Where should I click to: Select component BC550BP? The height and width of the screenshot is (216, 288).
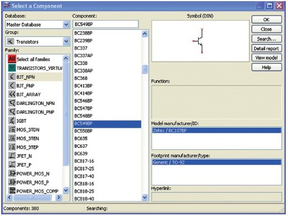107,131
